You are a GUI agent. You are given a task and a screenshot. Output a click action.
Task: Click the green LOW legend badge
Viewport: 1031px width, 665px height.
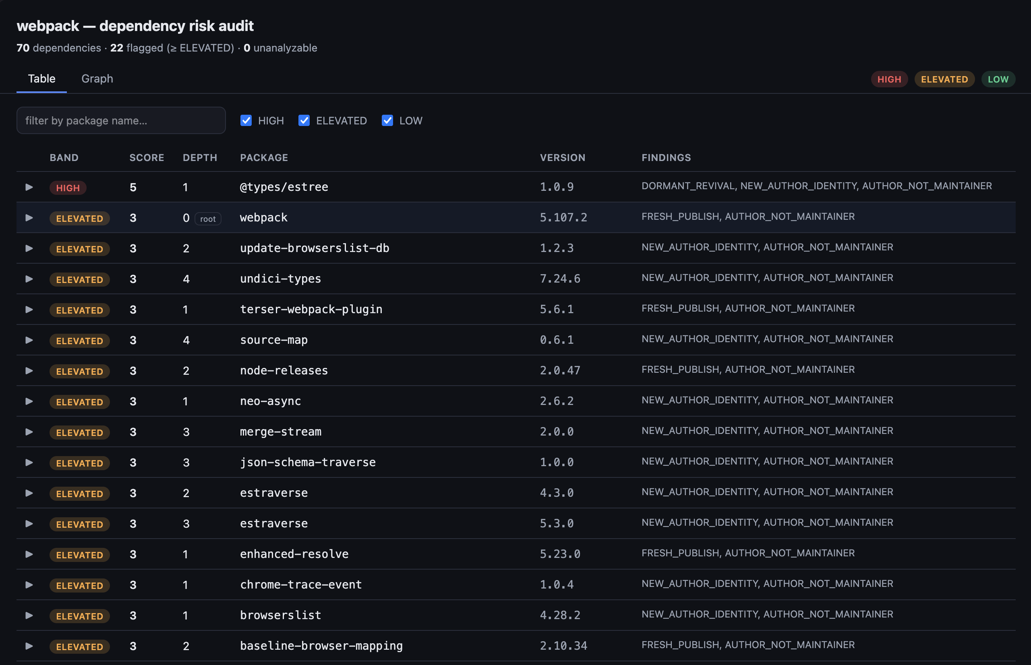coord(998,79)
